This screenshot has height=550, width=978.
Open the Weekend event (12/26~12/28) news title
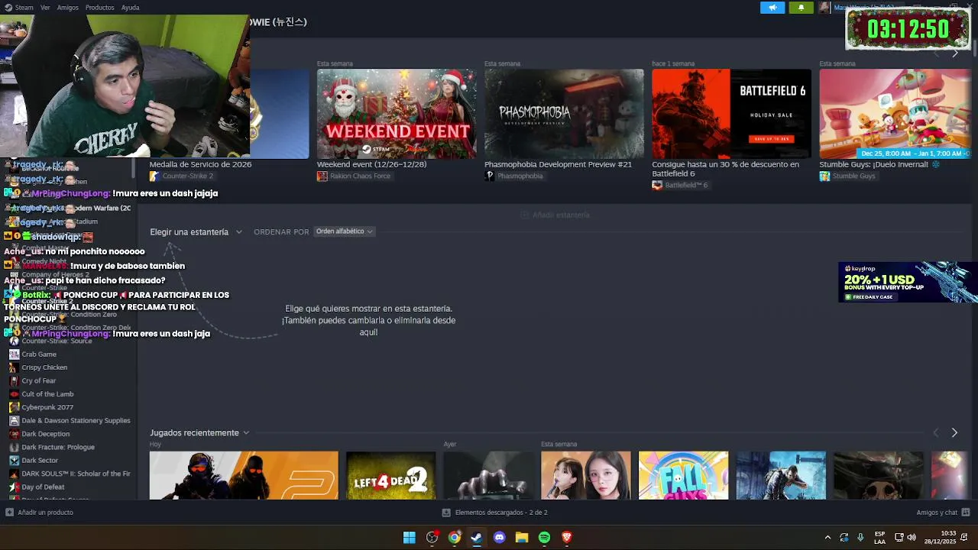click(372, 164)
